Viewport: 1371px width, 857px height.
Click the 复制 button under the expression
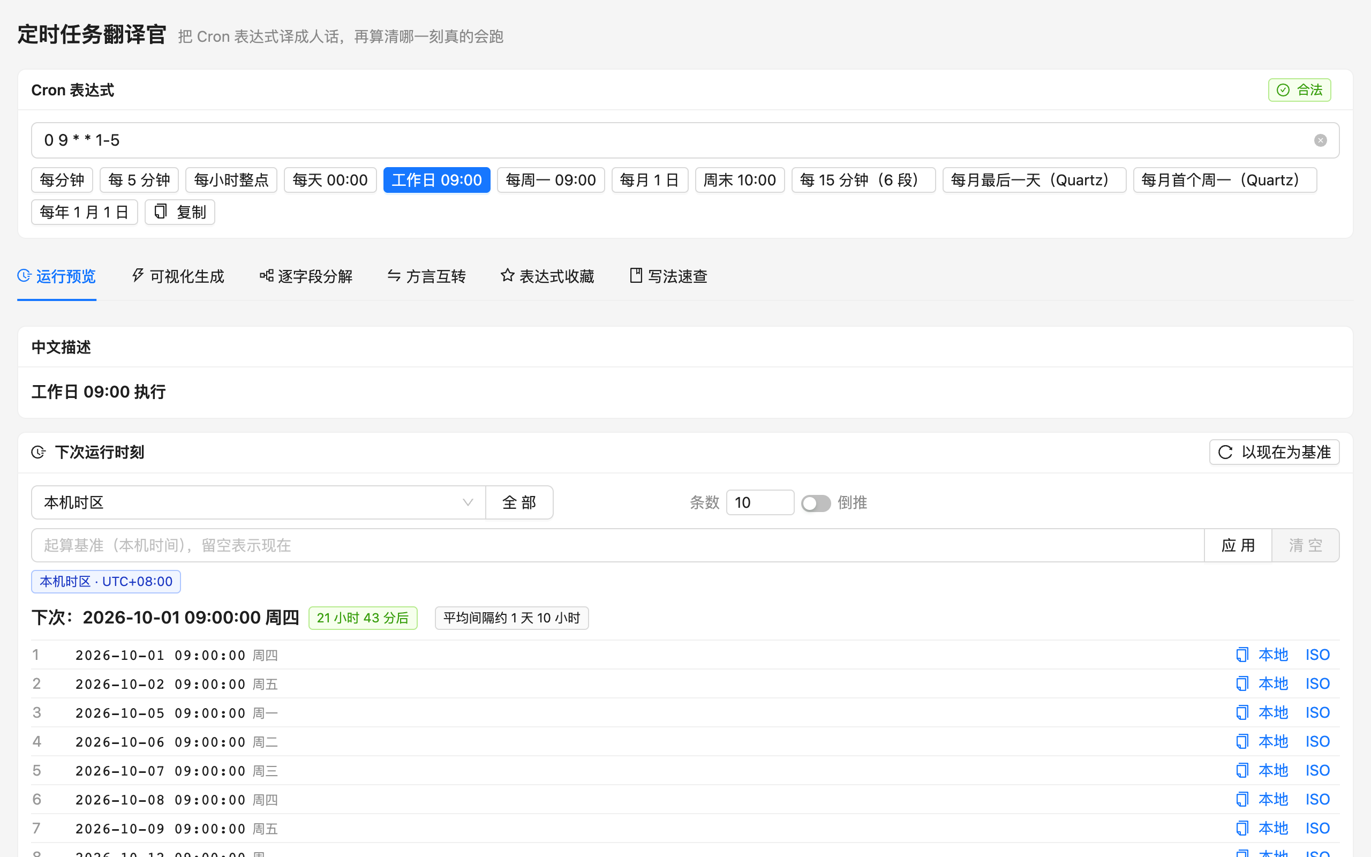pos(179,212)
